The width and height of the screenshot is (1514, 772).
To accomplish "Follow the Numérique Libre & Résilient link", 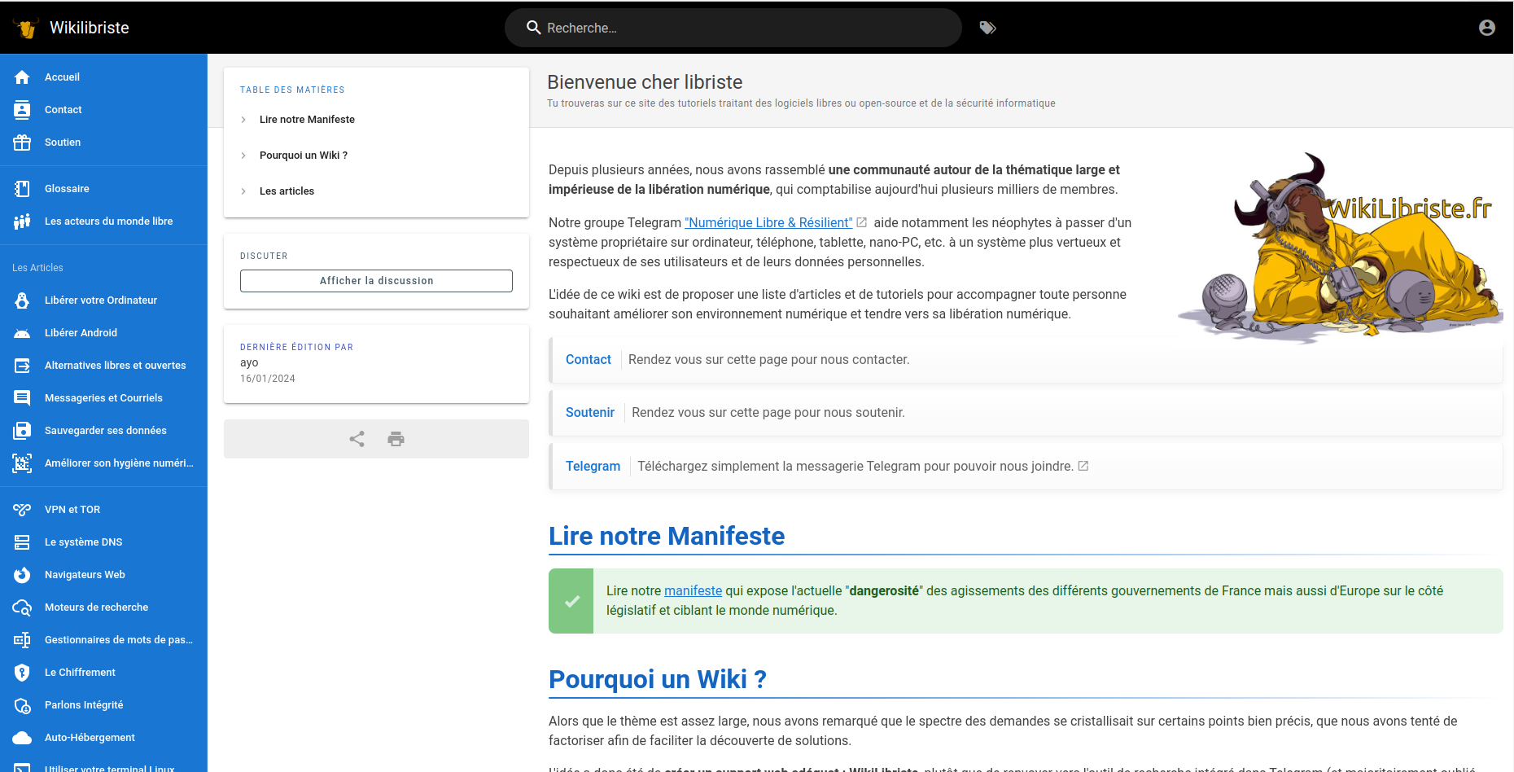I will (x=768, y=223).
